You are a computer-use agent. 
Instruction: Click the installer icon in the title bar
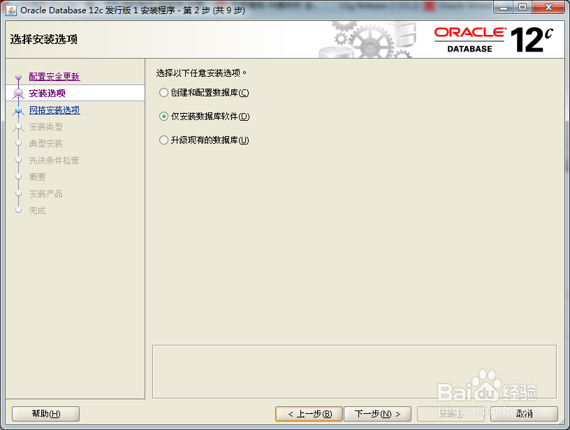(10, 8)
